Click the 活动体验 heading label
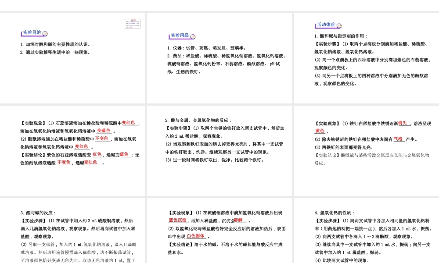Image resolution: width=439 pixels, height=263 pixels. pyautogui.click(x=326, y=25)
